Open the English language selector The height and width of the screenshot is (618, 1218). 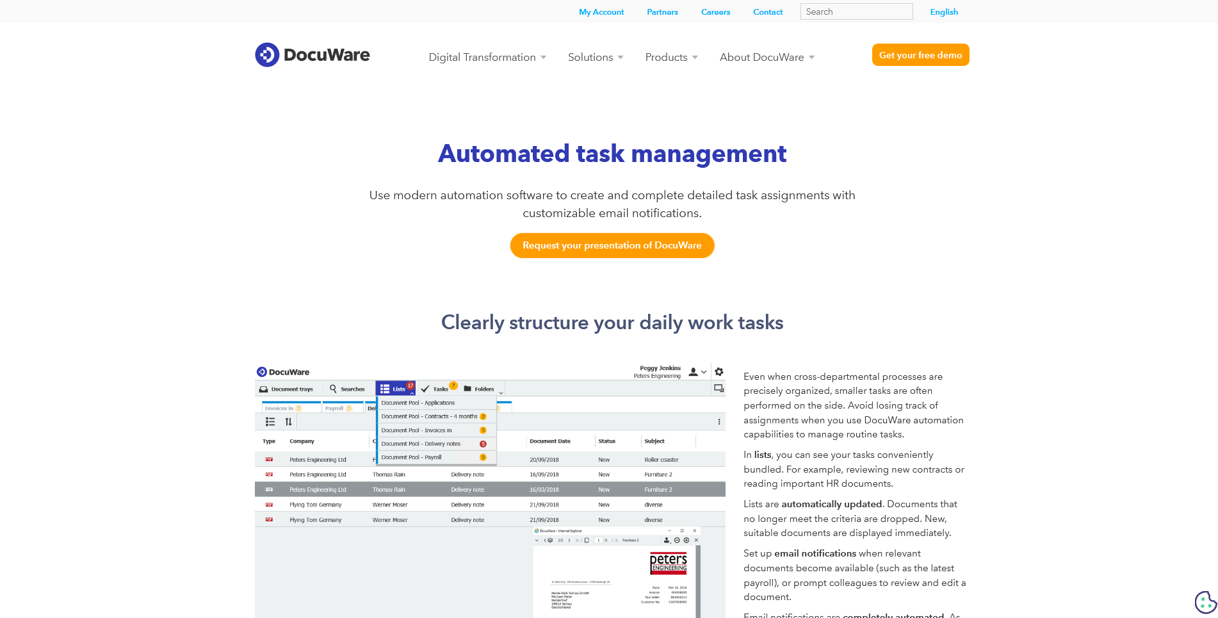pos(944,12)
